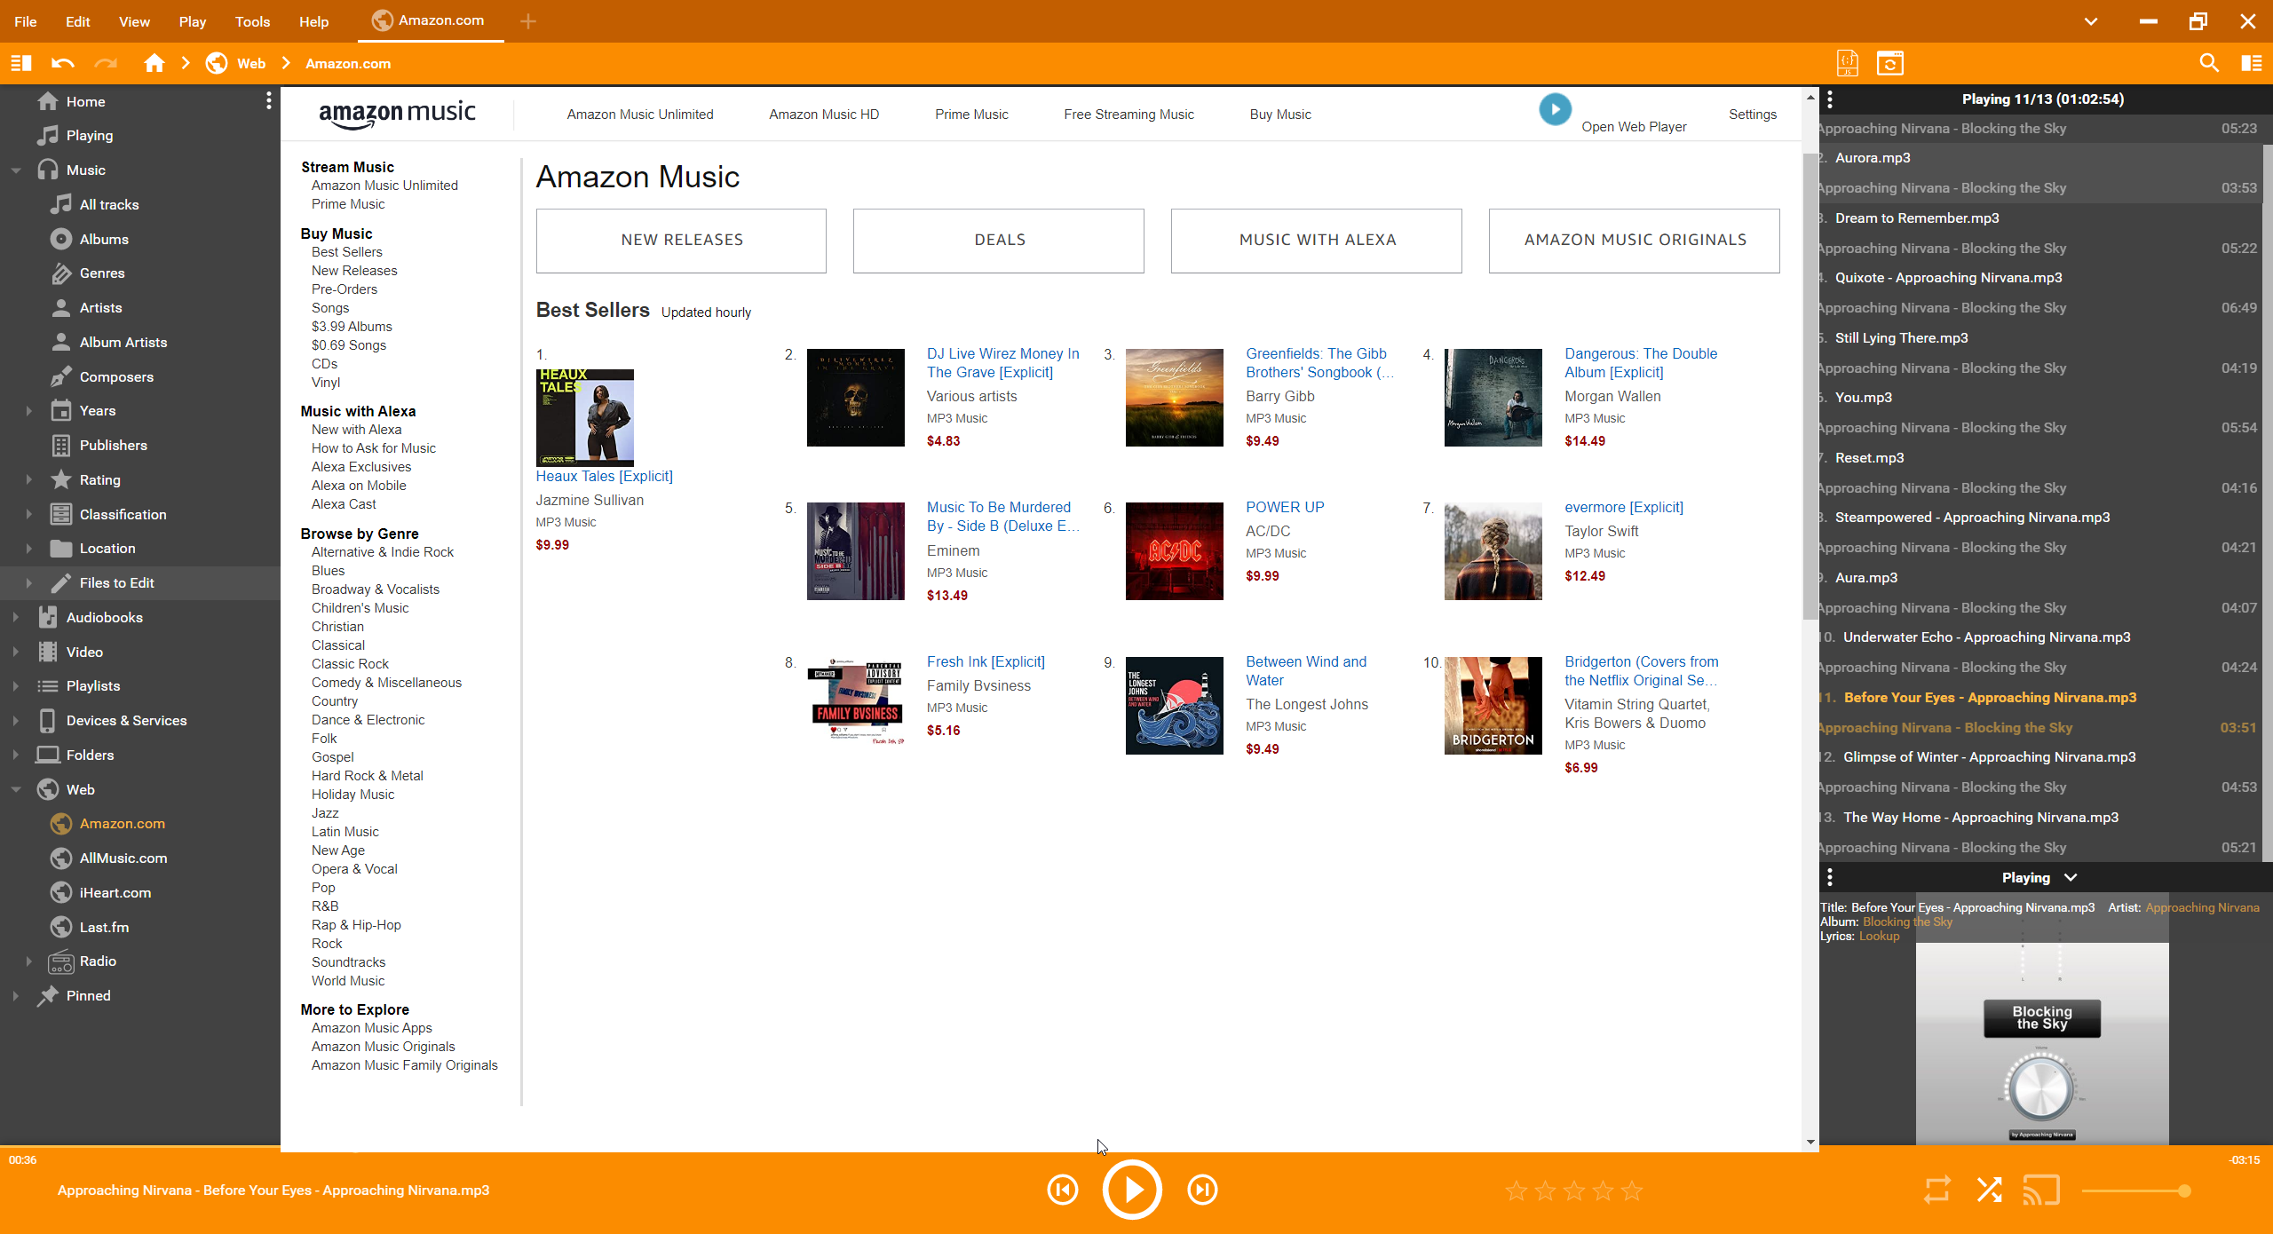Click the NEW RELEASES button
Viewport: 2273px width, 1234px height.
pyautogui.click(x=681, y=241)
